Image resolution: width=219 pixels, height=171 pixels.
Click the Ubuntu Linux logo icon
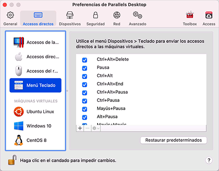pyautogui.click(x=19, y=112)
